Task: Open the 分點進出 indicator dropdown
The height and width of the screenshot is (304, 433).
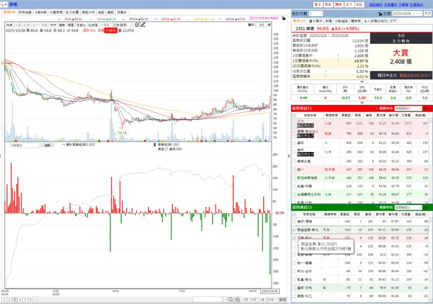Action: pyautogui.click(x=25, y=146)
